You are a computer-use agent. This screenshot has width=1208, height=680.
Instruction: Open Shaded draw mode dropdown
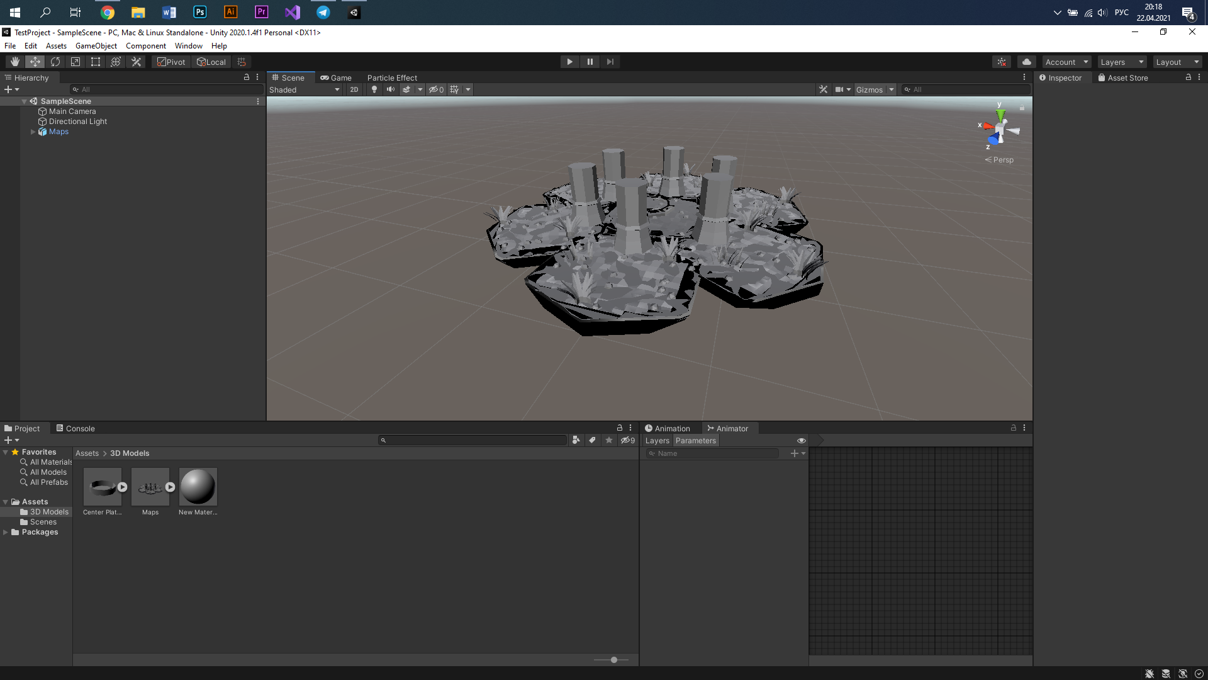(305, 89)
